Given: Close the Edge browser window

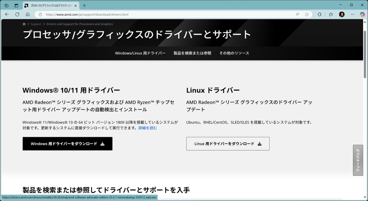Looking at the screenshot, I should click(362, 5).
